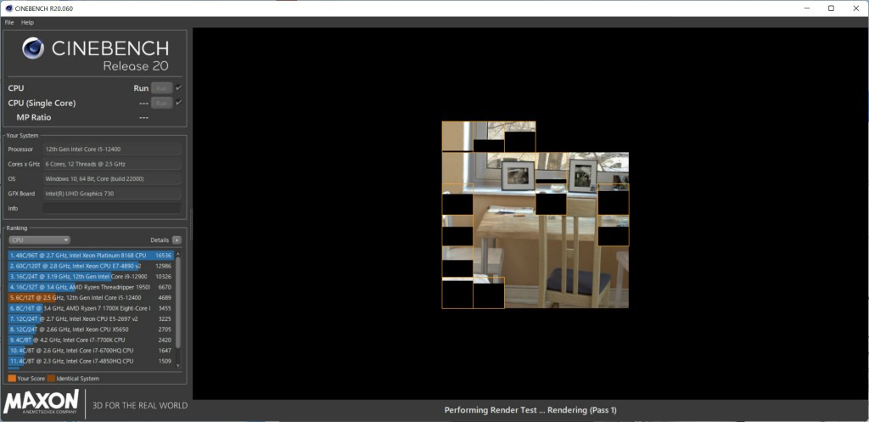Viewport: 869px width, 422px height.
Task: Toggle the CPU (Single Core) checkbox
Action: tap(178, 103)
